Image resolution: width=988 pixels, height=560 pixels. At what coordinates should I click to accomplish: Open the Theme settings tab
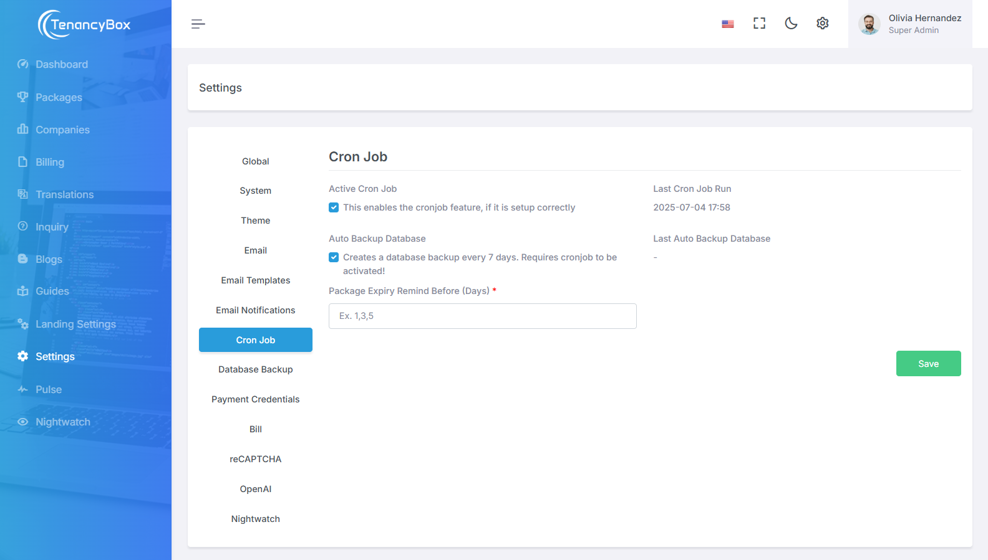coord(256,221)
